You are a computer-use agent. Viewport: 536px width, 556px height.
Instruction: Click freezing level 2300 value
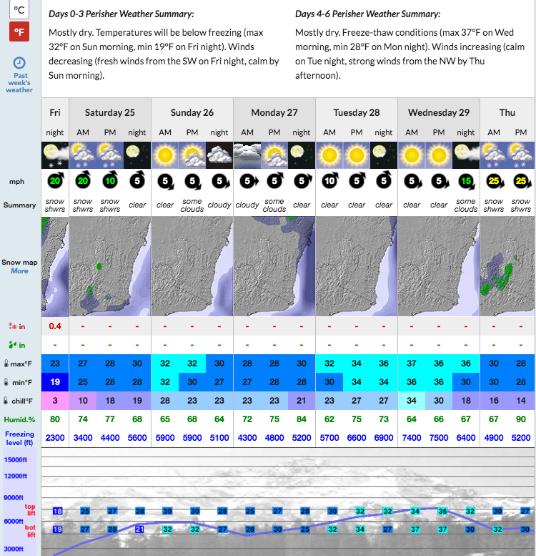click(55, 438)
